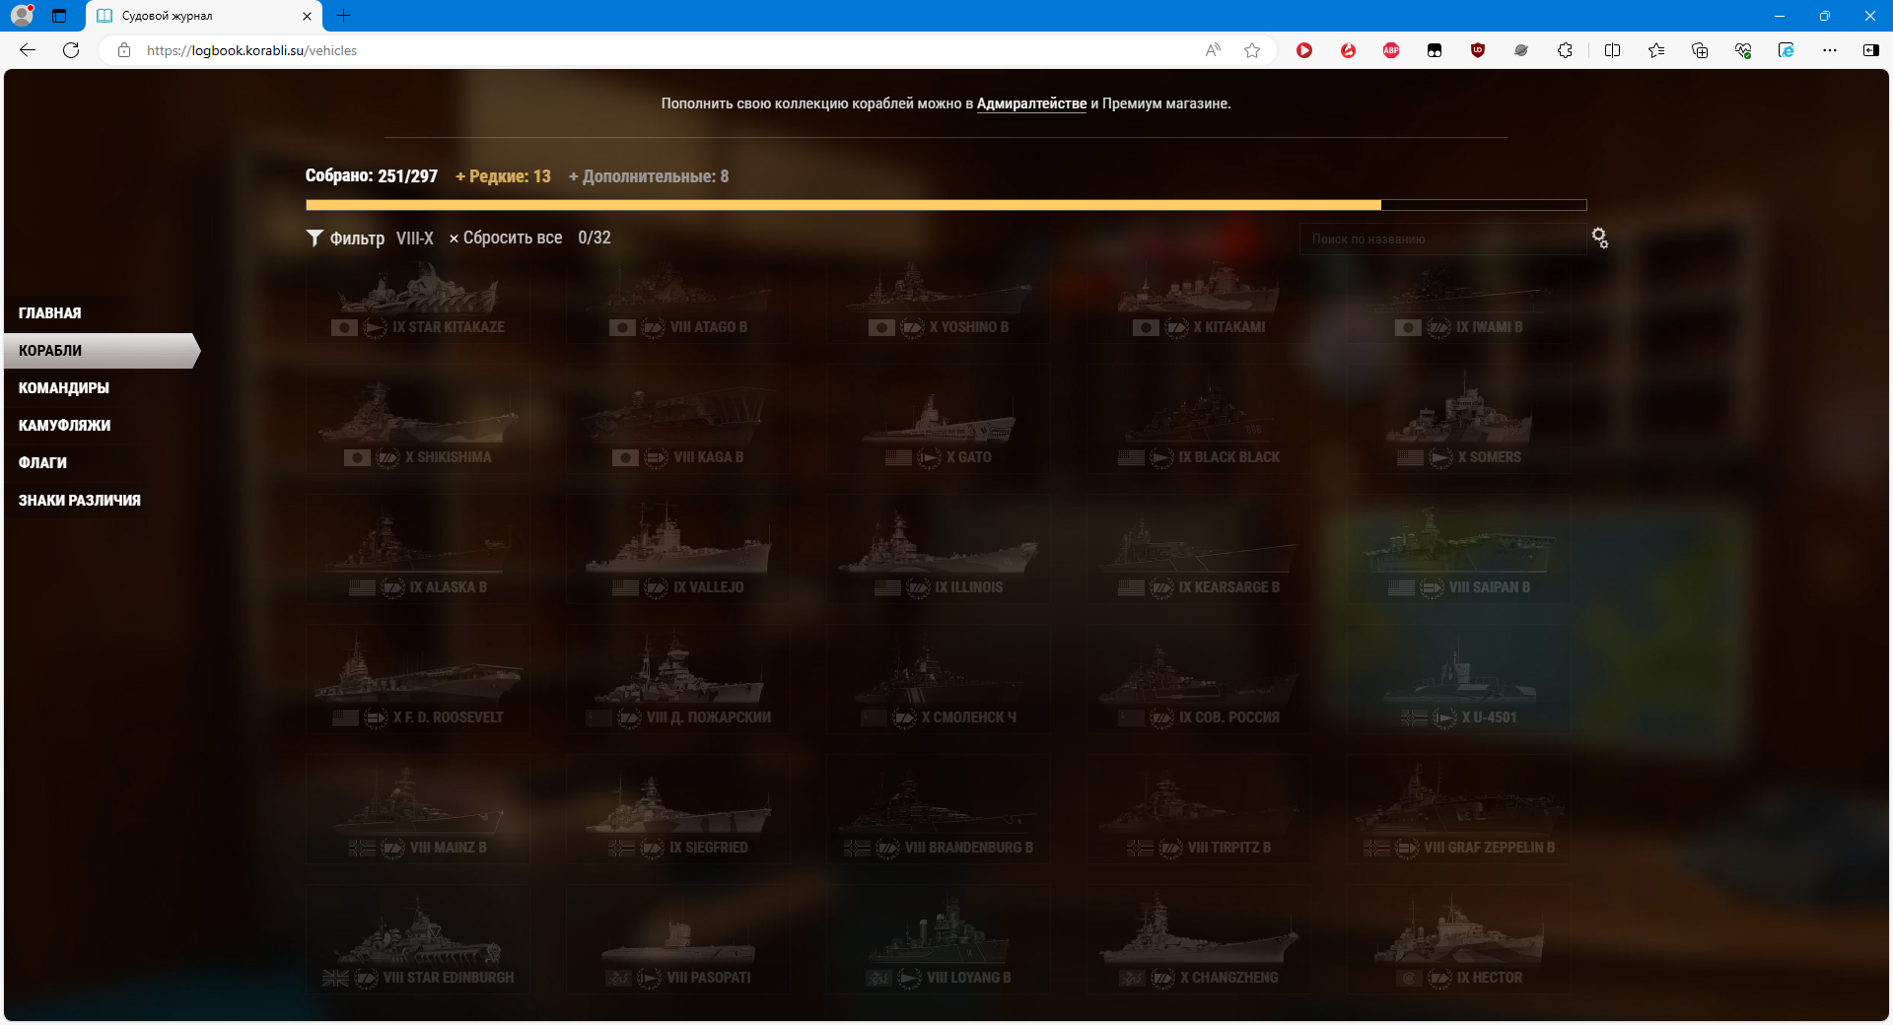Screen dimensions: 1893x1025
Task: Select the X F. D. Roosevelt carrier card
Action: pos(418,679)
